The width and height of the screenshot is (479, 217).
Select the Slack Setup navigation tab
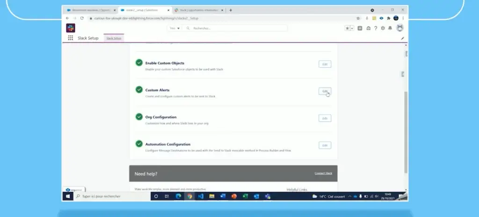(x=114, y=38)
